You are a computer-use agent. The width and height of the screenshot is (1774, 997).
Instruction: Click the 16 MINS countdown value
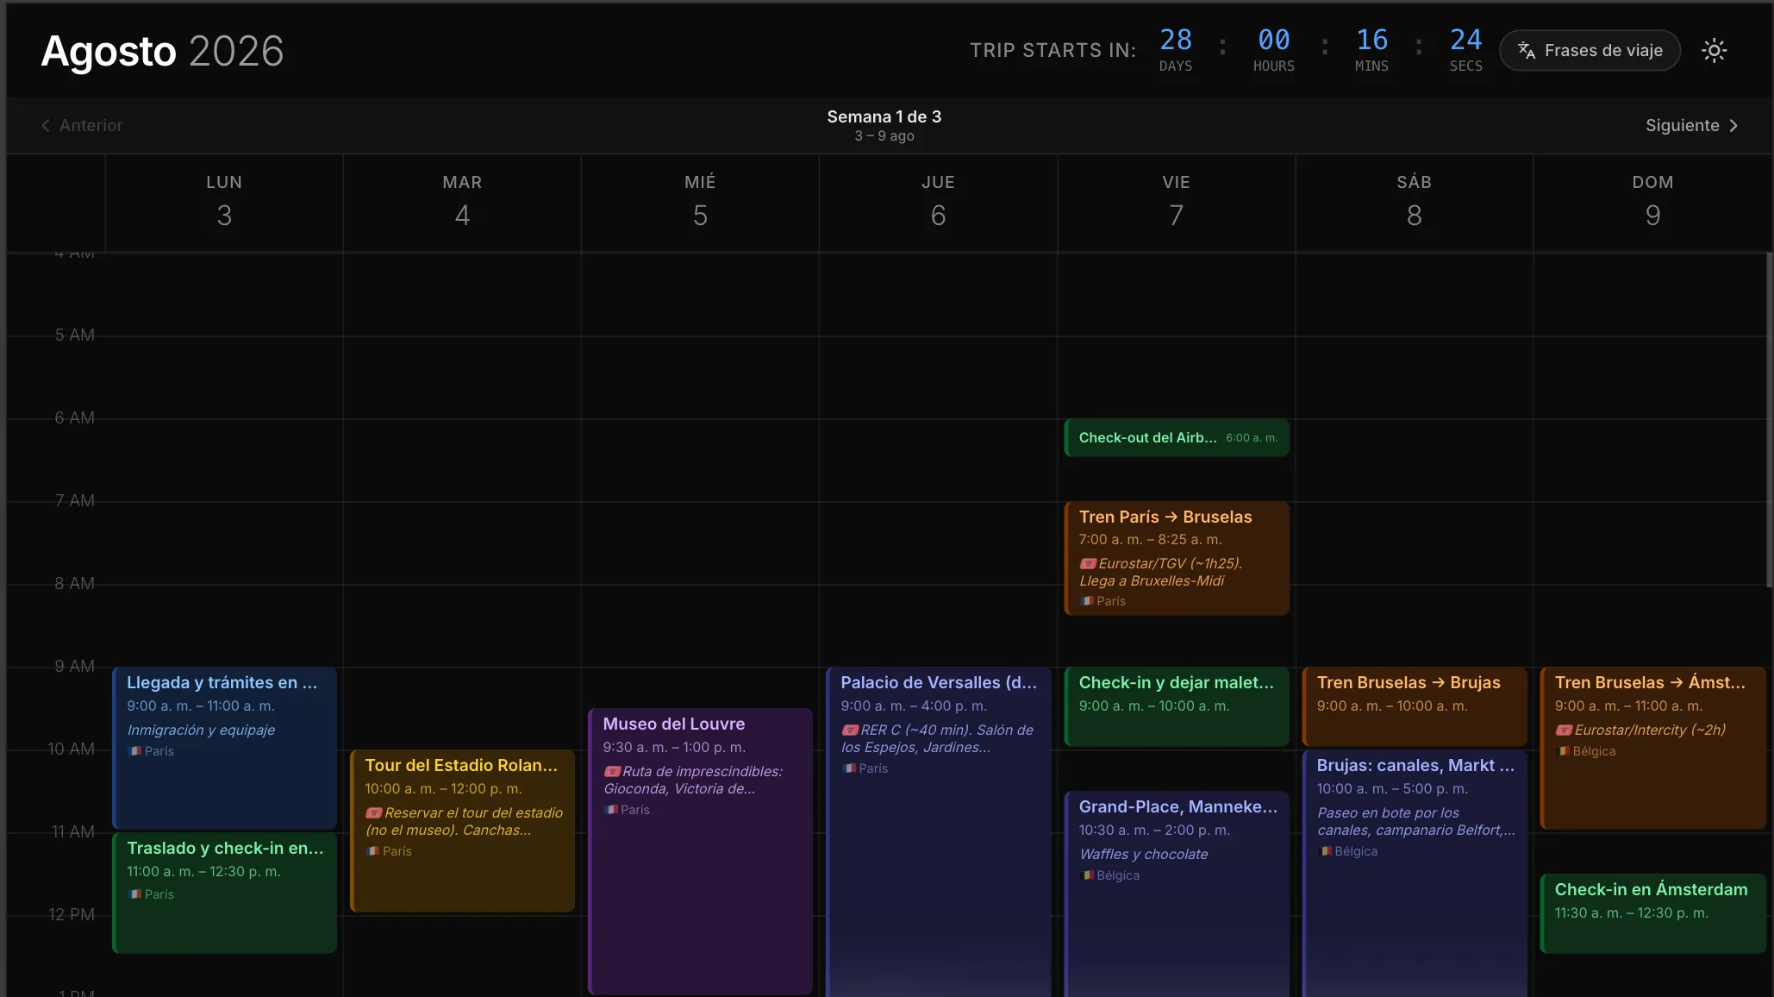1371,40
